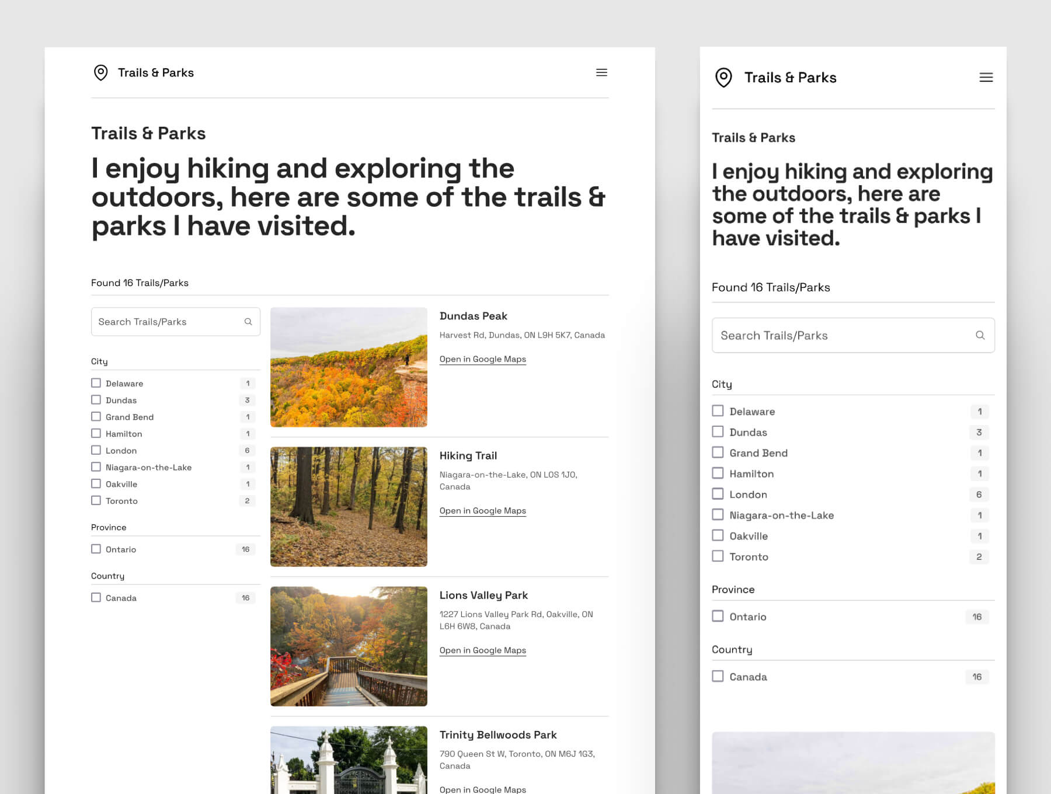1051x794 pixels.
Task: Open the hamburger menu in the mobile view
Action: tap(986, 77)
